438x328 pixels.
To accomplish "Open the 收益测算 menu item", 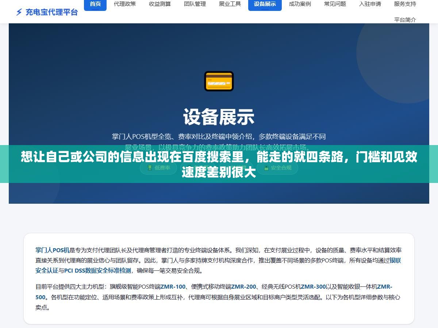I will point(160,4).
